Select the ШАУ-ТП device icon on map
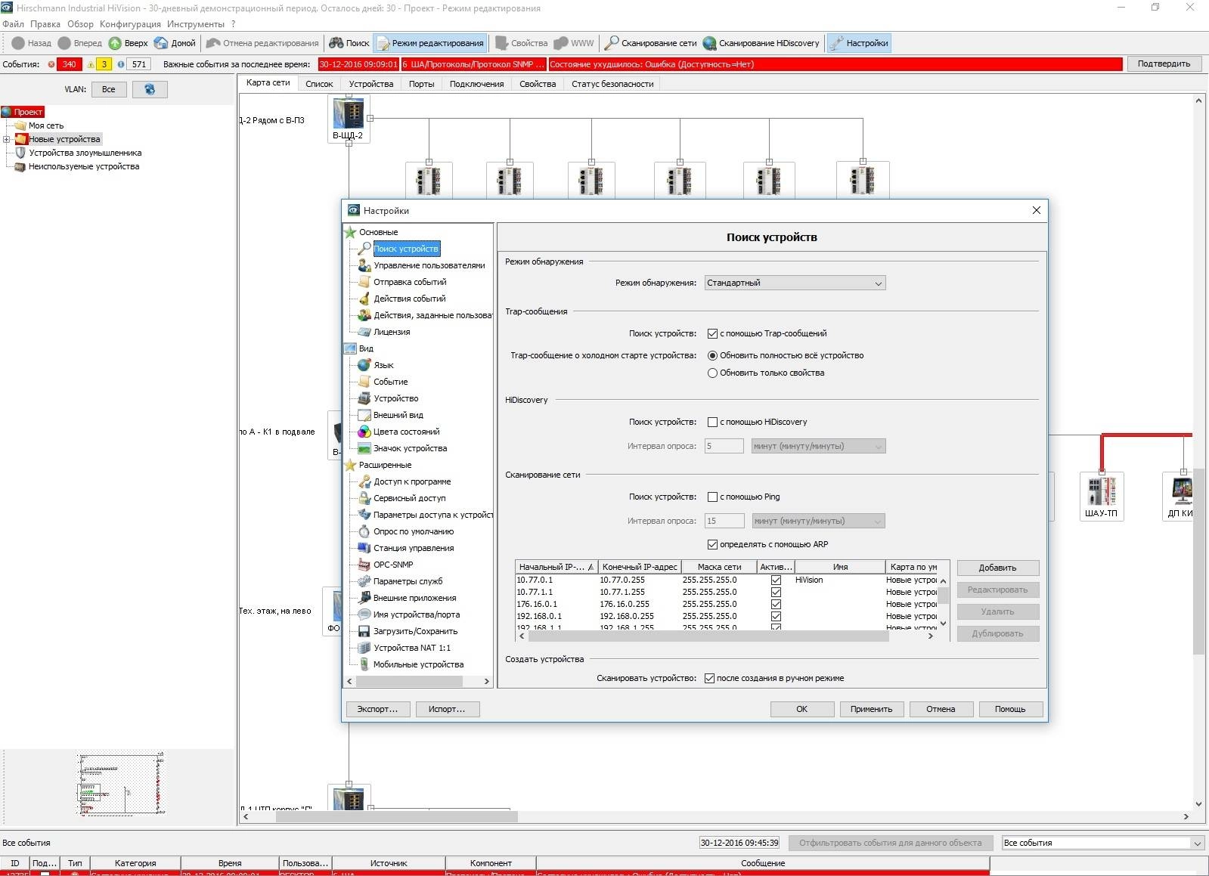 click(1101, 491)
